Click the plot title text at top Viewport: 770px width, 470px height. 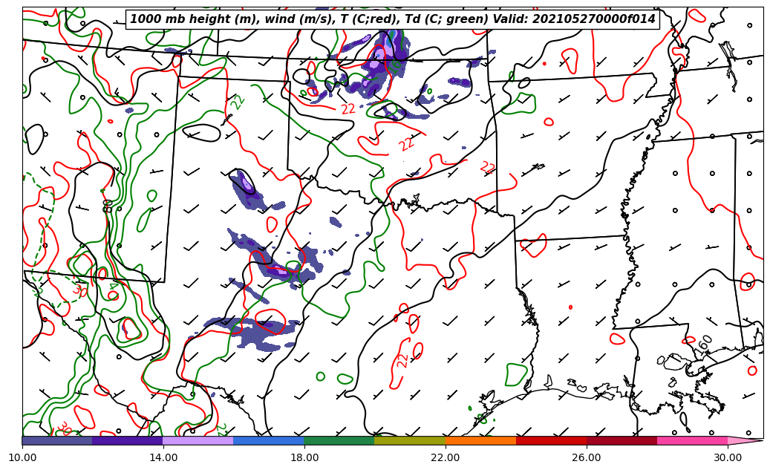[393, 19]
